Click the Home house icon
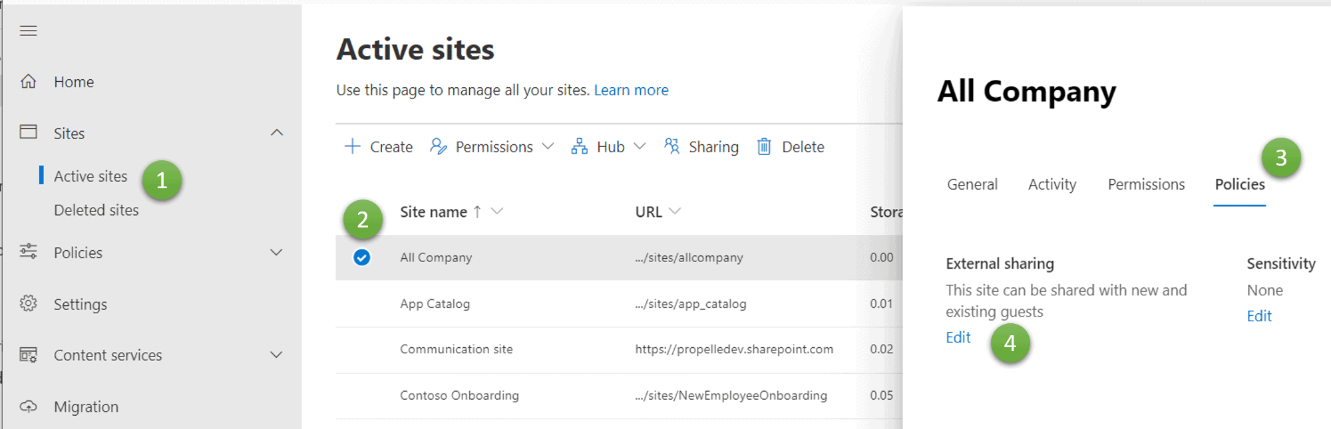The width and height of the screenshot is (1331, 429). (x=28, y=81)
